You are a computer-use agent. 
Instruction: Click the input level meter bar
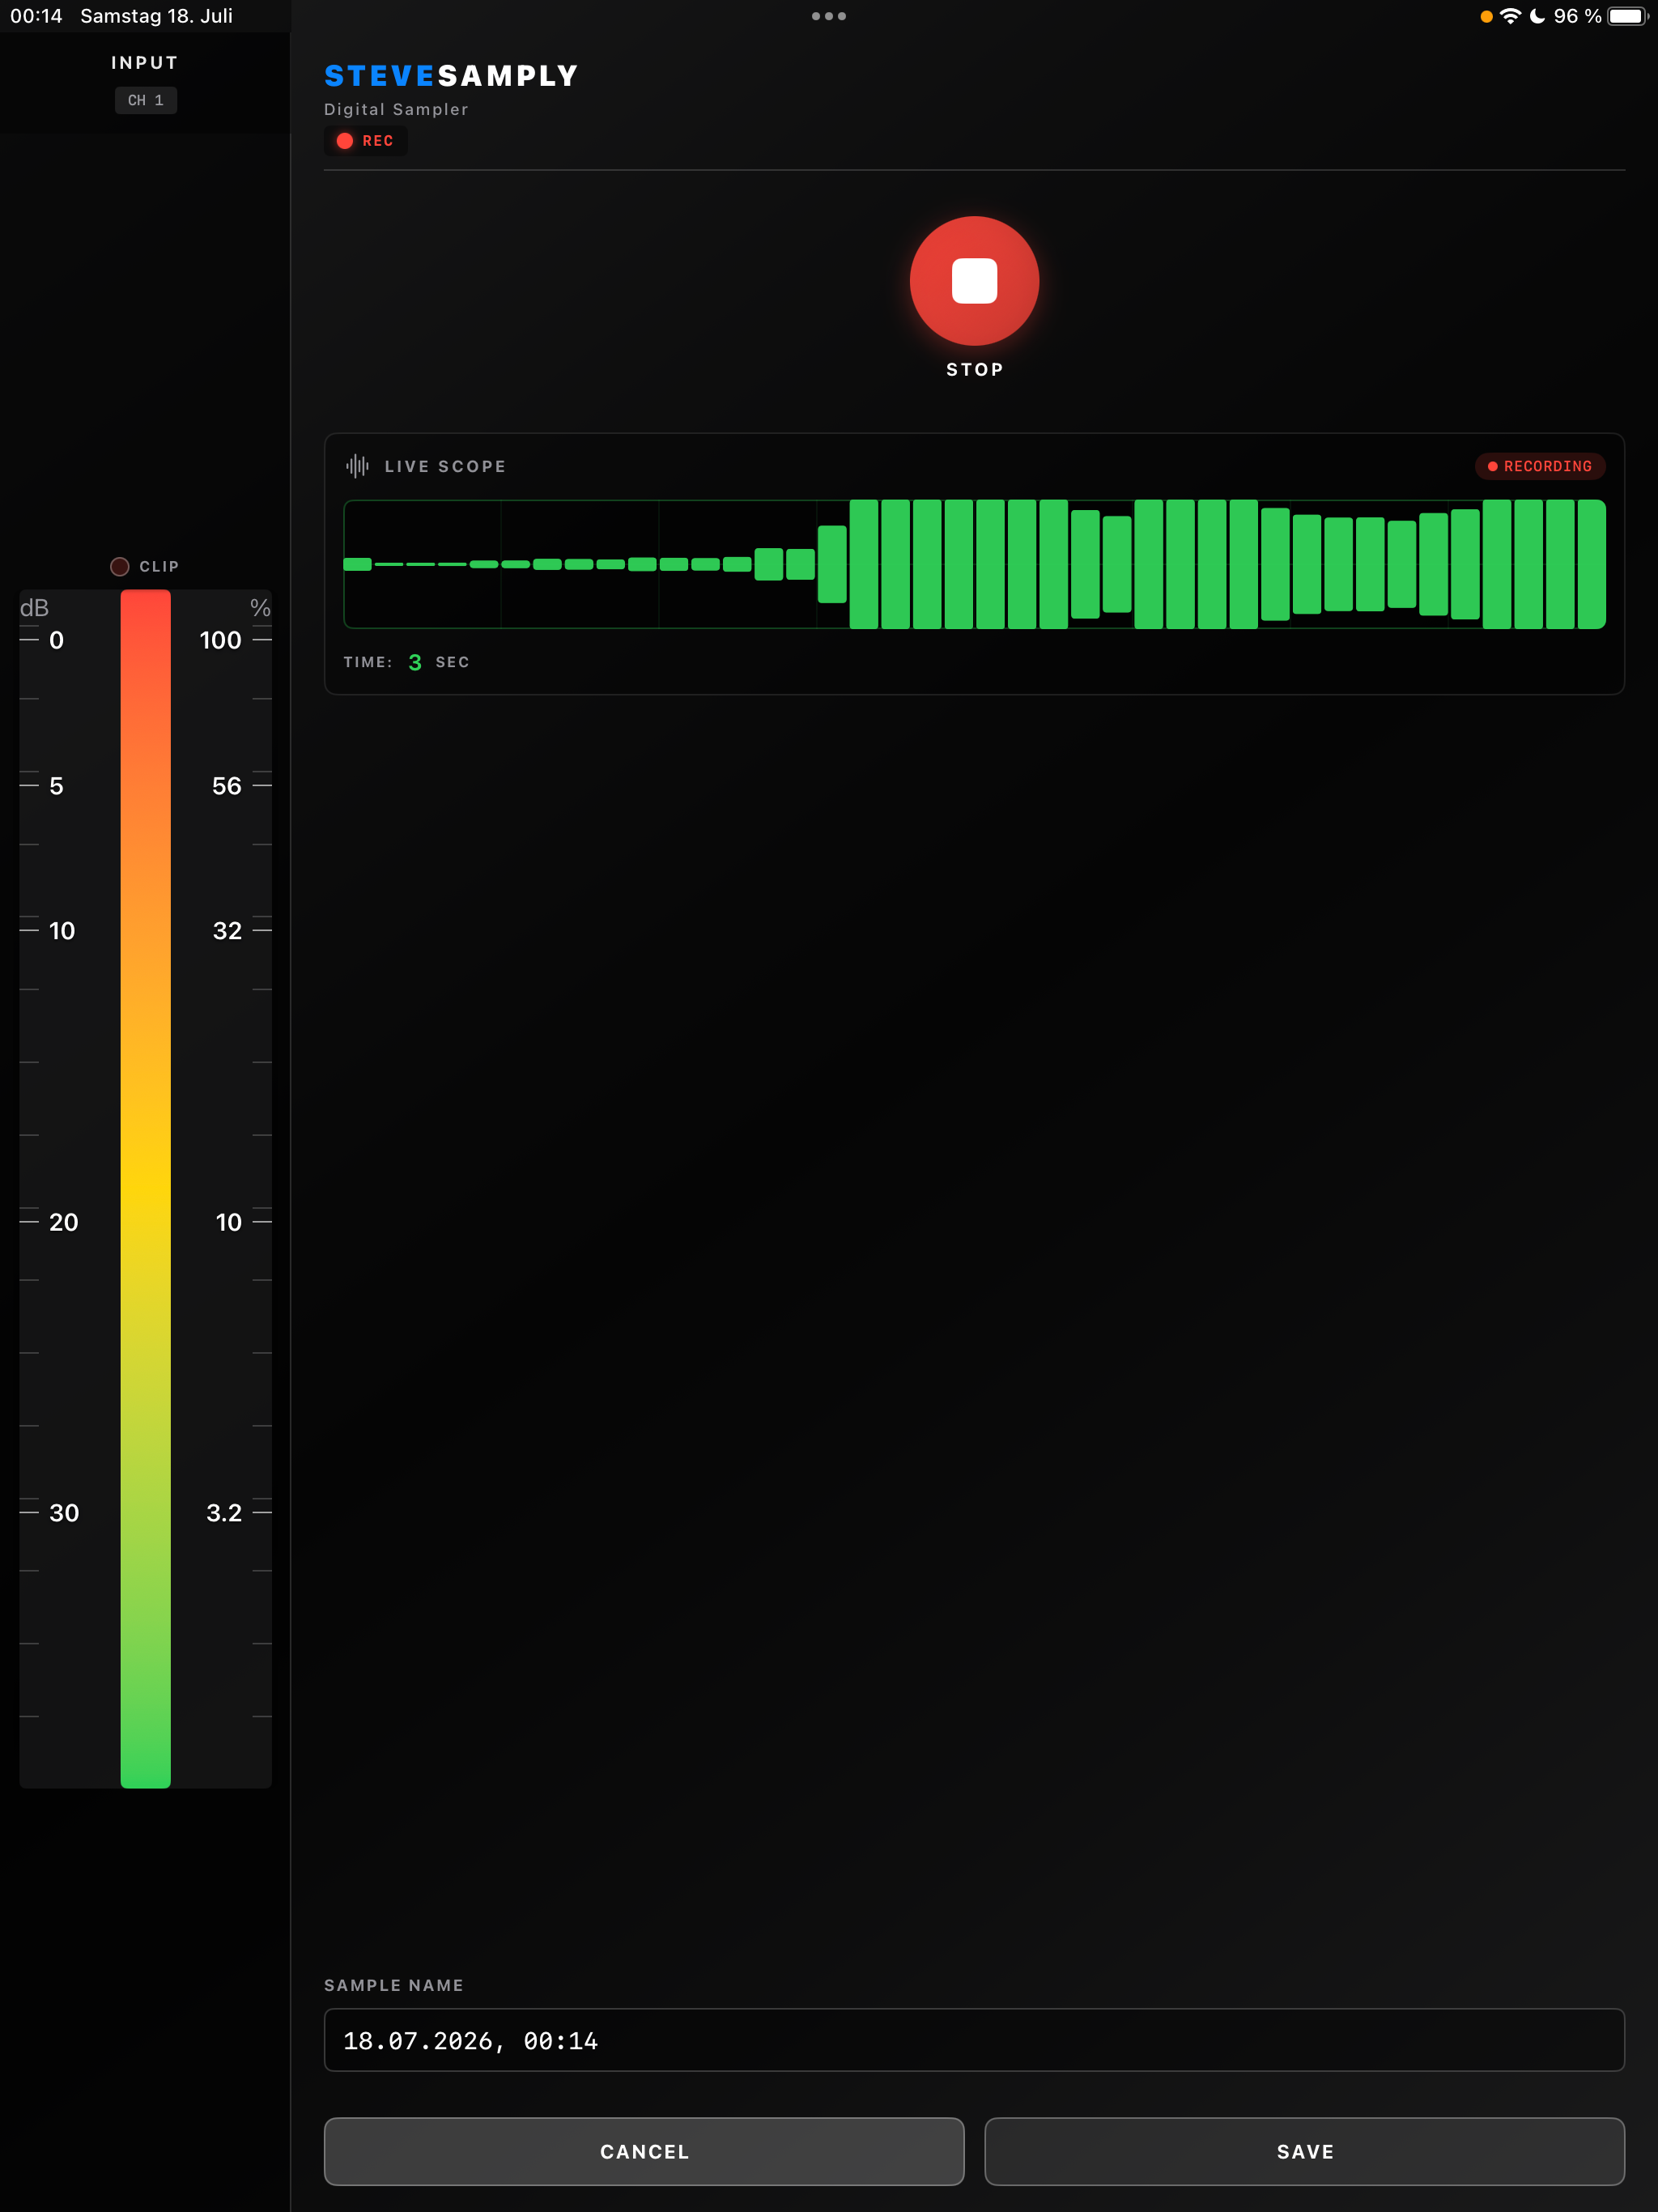pyautogui.click(x=146, y=1188)
